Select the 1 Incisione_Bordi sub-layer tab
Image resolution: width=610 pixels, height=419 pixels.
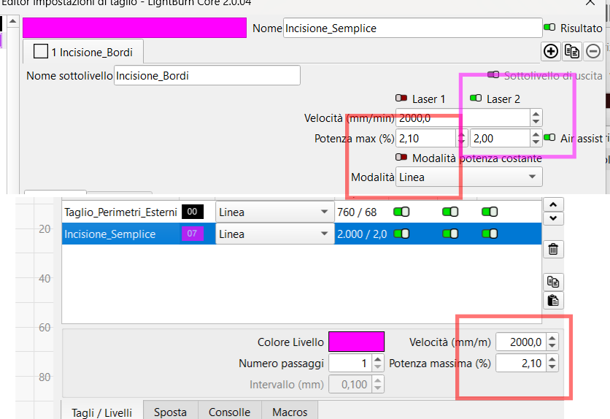(x=83, y=53)
